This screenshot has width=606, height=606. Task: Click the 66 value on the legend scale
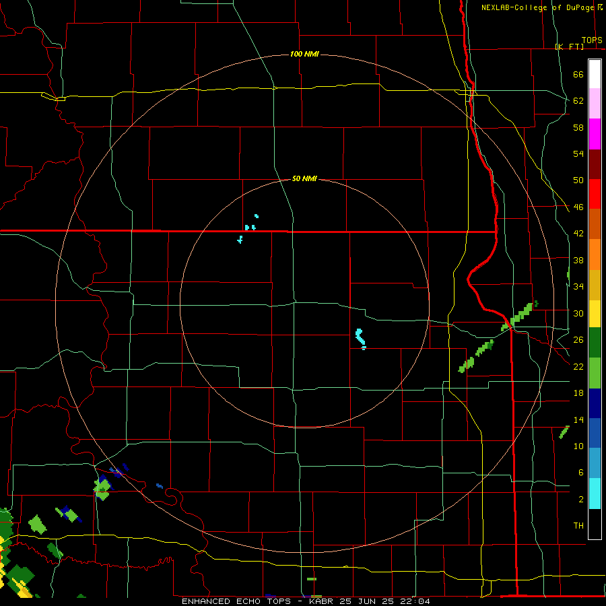[x=578, y=74]
